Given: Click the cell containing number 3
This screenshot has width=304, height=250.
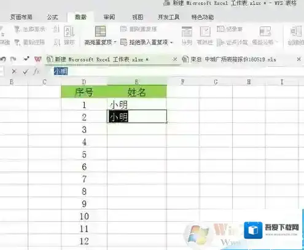Looking at the screenshot, I should [84, 129].
